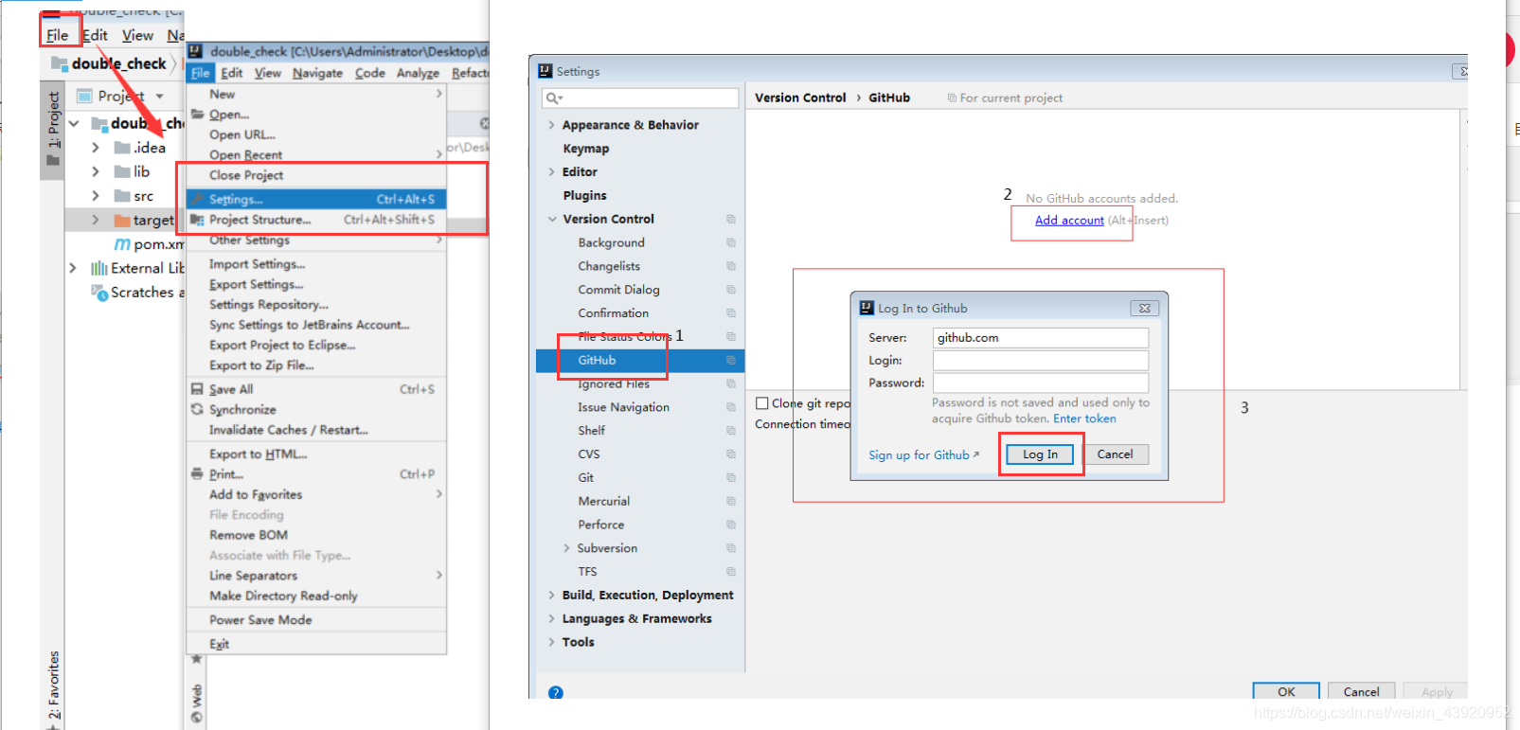Click the Server input field
The image size is (1520, 730).
coord(1040,337)
